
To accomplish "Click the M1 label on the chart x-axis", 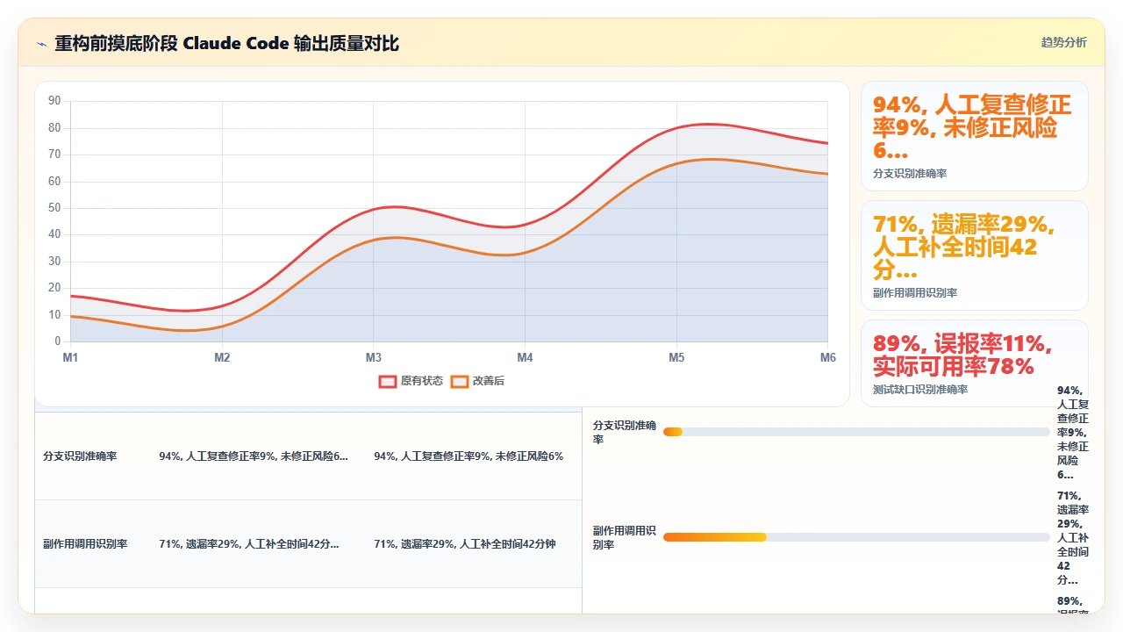I will [x=70, y=357].
